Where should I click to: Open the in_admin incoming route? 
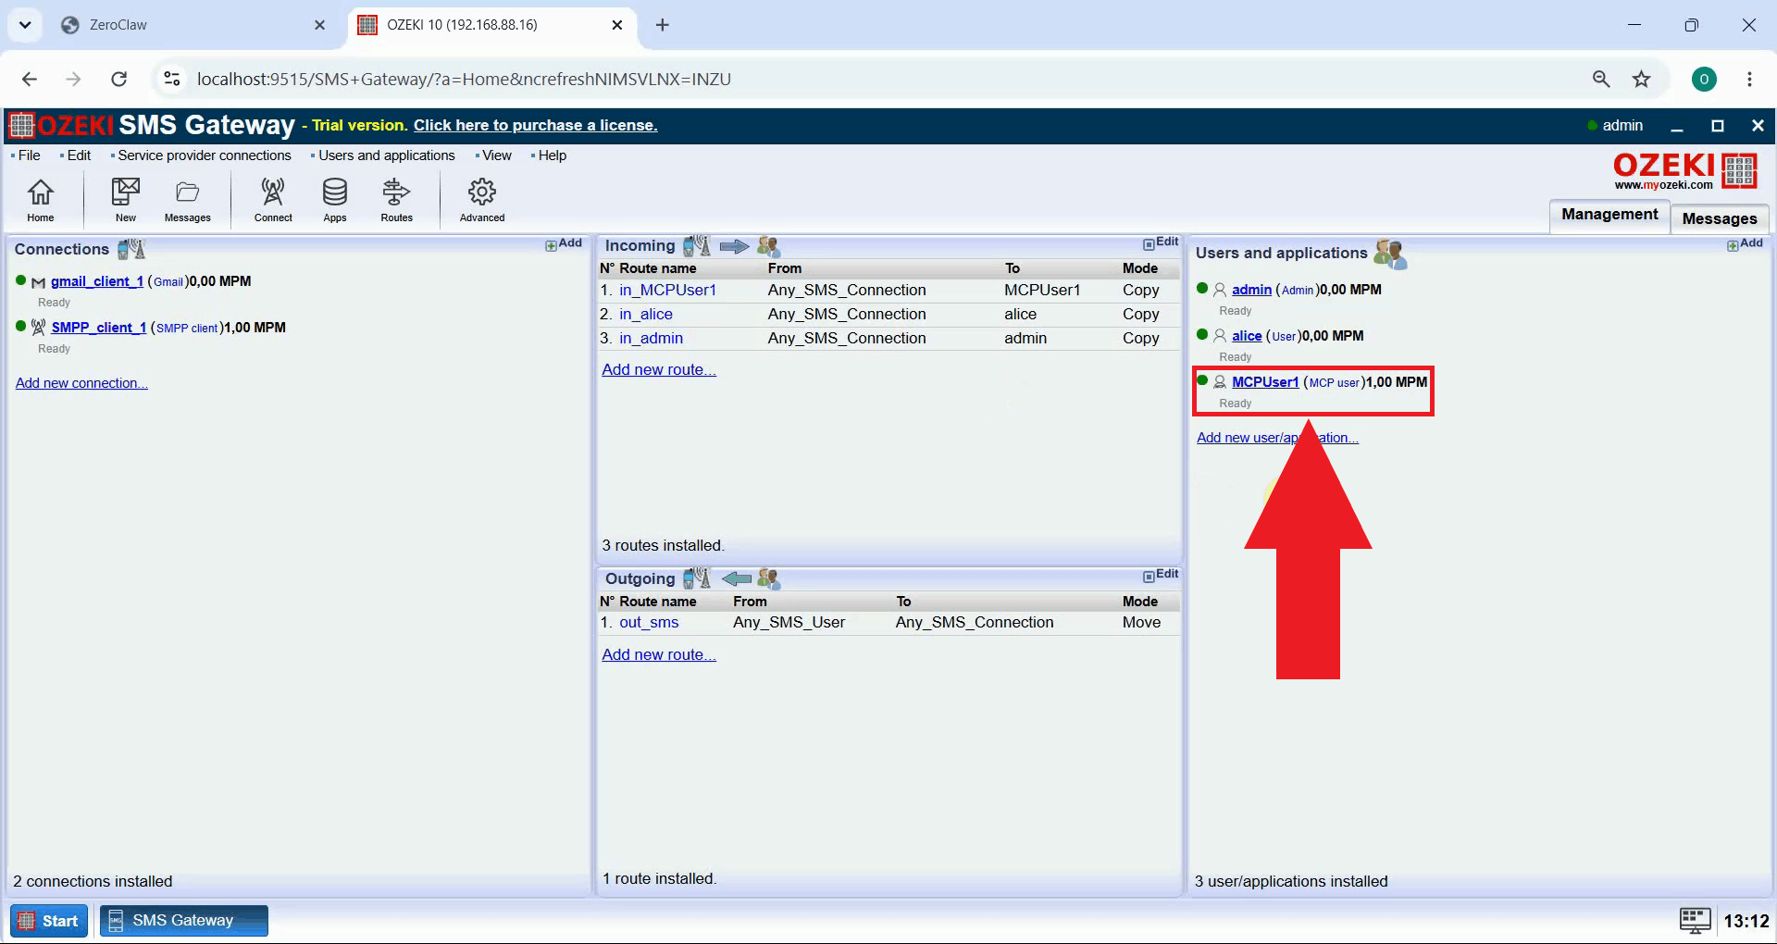click(x=651, y=339)
